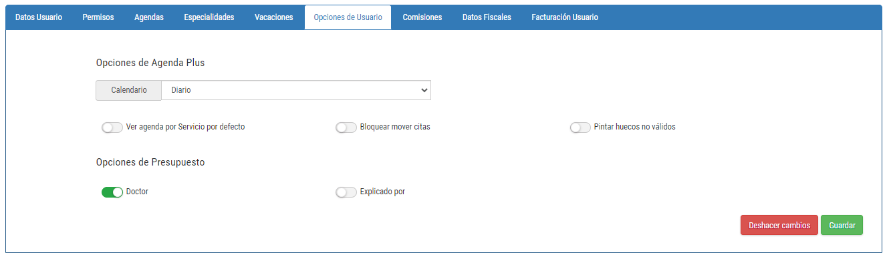Screen dimensions: 889x257
Task: Save changes with the Guardar button
Action: click(842, 226)
